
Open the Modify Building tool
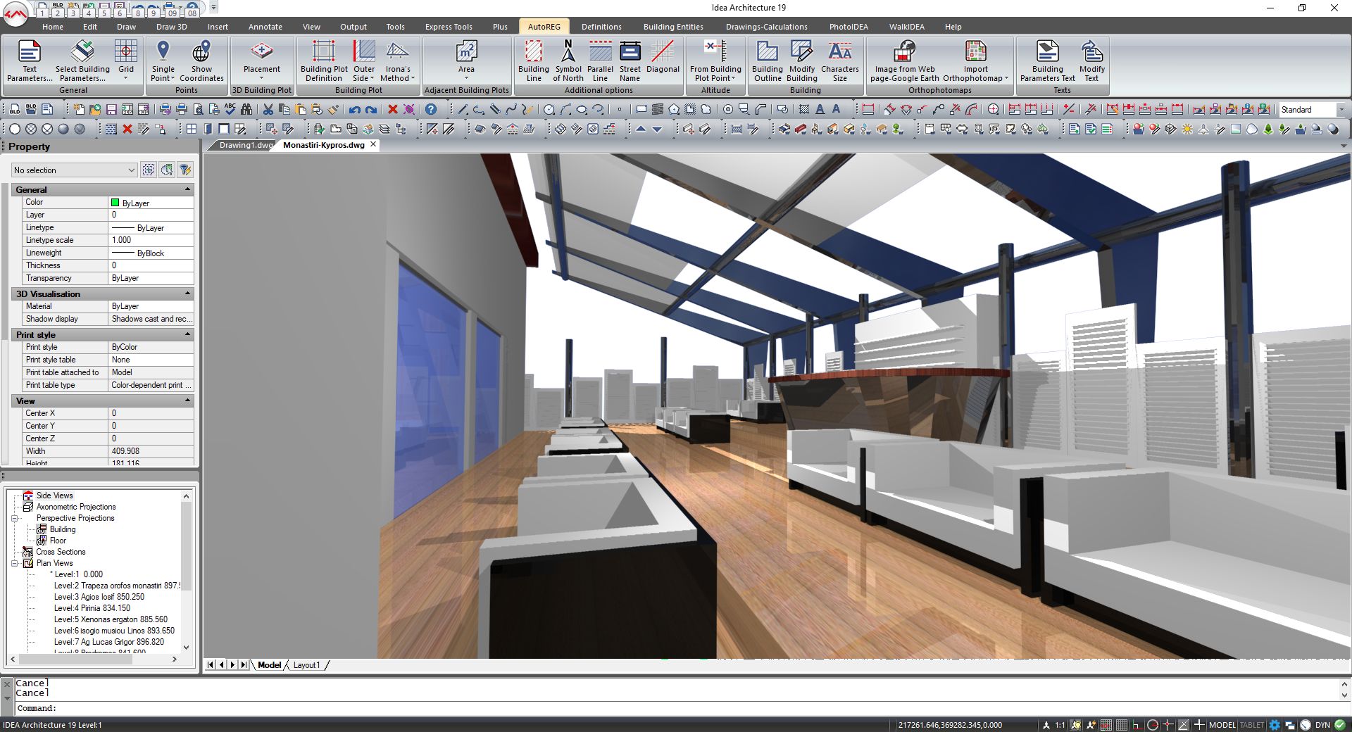coord(801,60)
